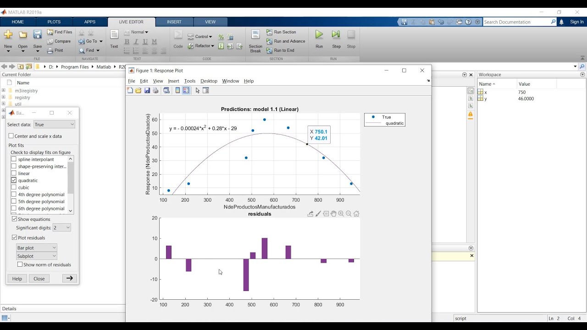Enable the linear fit checkbox
Image resolution: width=587 pixels, height=330 pixels.
[14, 174]
